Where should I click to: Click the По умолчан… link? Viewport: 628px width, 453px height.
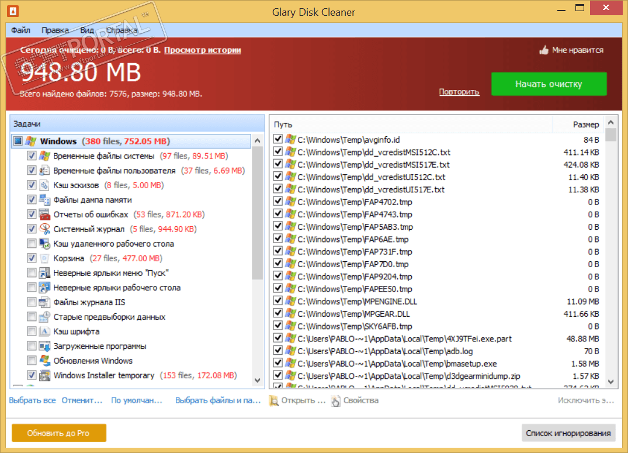[x=137, y=400]
